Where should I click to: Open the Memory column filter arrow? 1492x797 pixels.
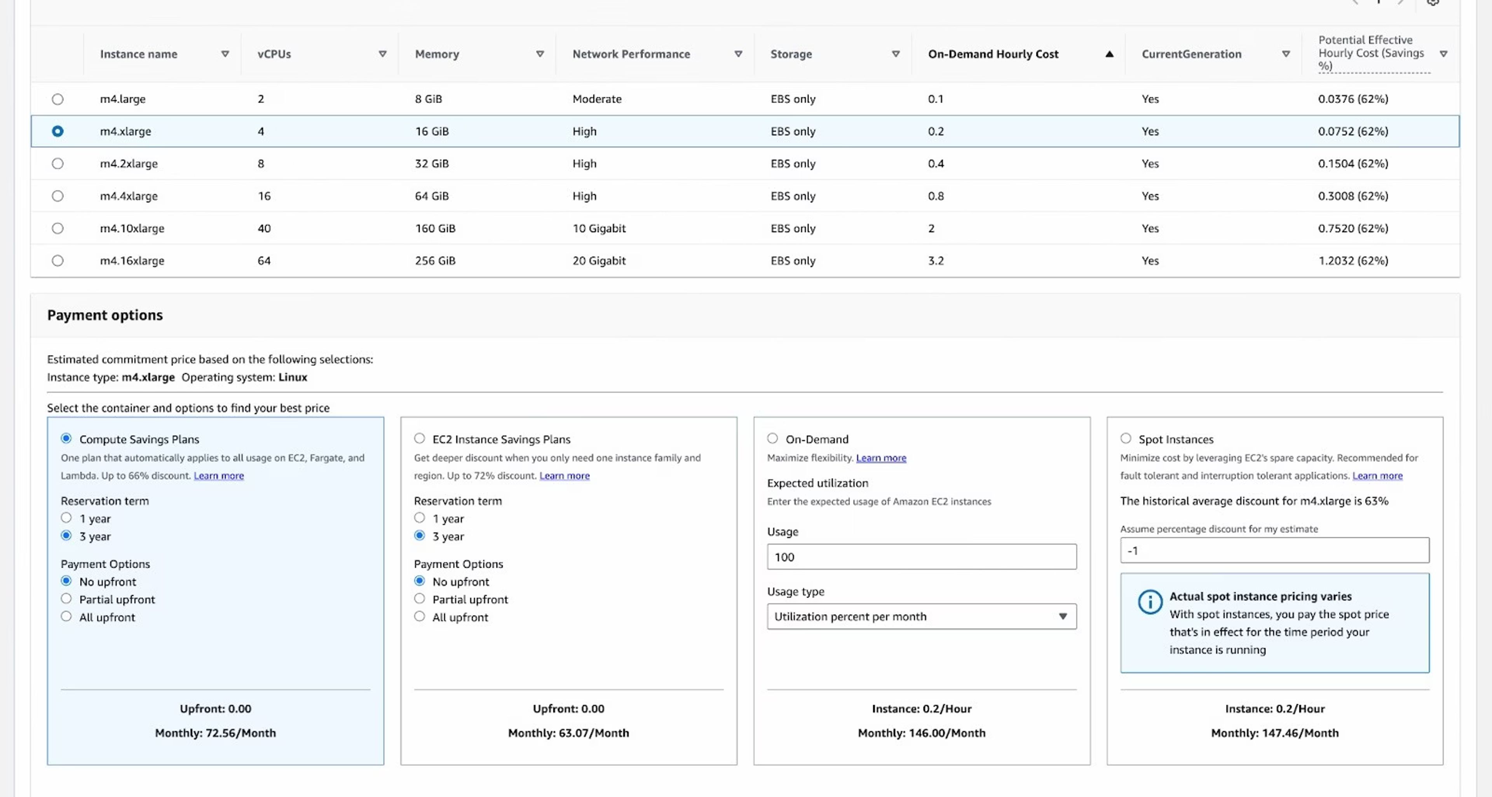pos(540,54)
